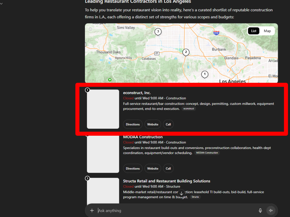290x217 pixels.
Task: Click the green marker on the map
Action: pos(110,80)
